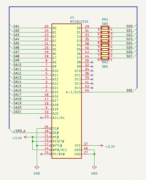The width and height of the screenshot is (146, 180).
Task: Select the VCC pin name
Action: (x=78, y=146)
